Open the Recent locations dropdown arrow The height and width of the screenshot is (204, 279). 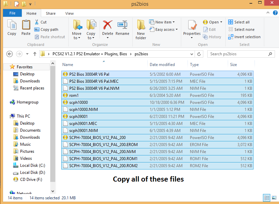(27, 54)
